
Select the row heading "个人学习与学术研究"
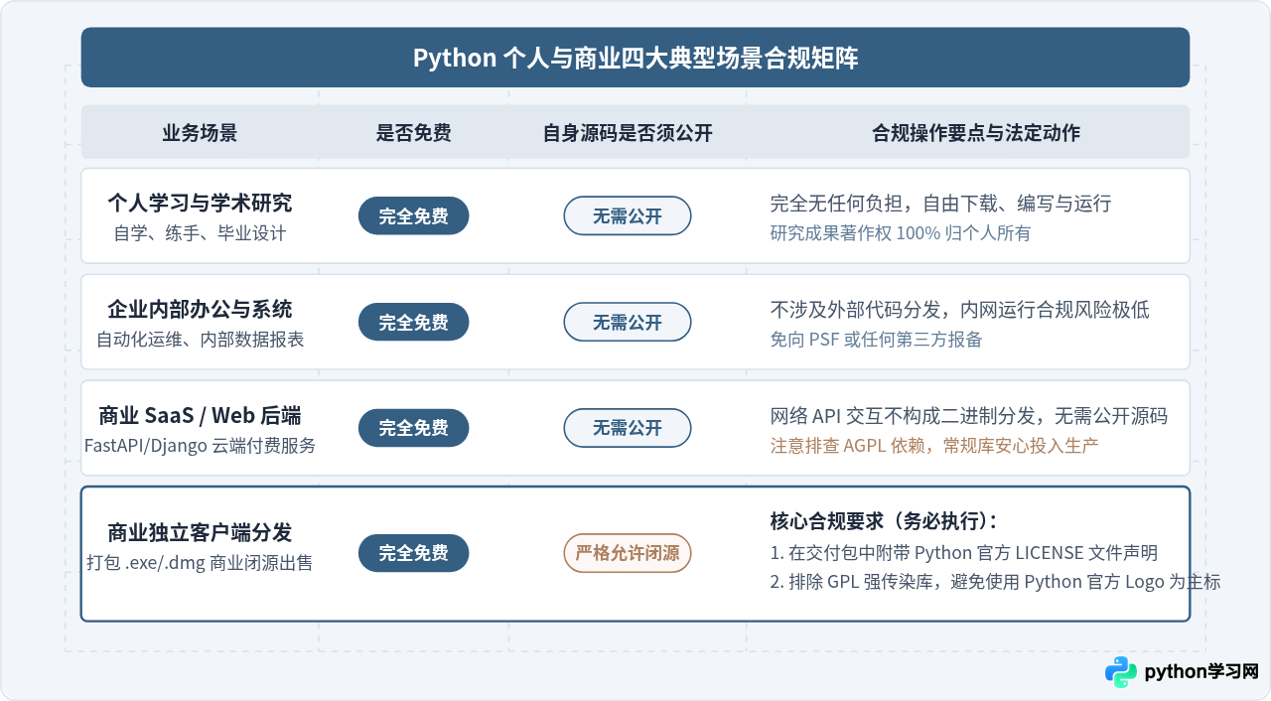(x=200, y=203)
